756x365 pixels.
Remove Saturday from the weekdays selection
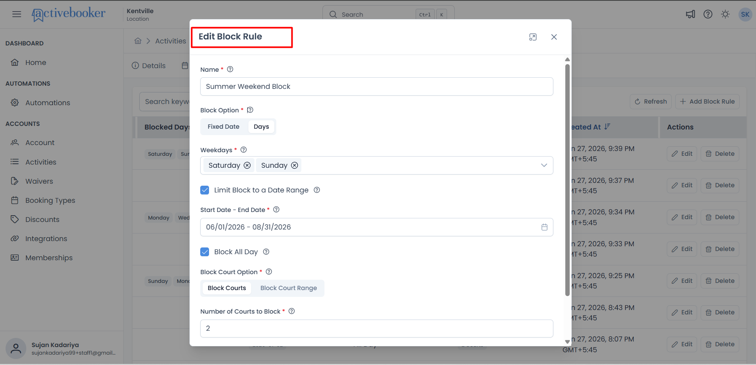(247, 165)
